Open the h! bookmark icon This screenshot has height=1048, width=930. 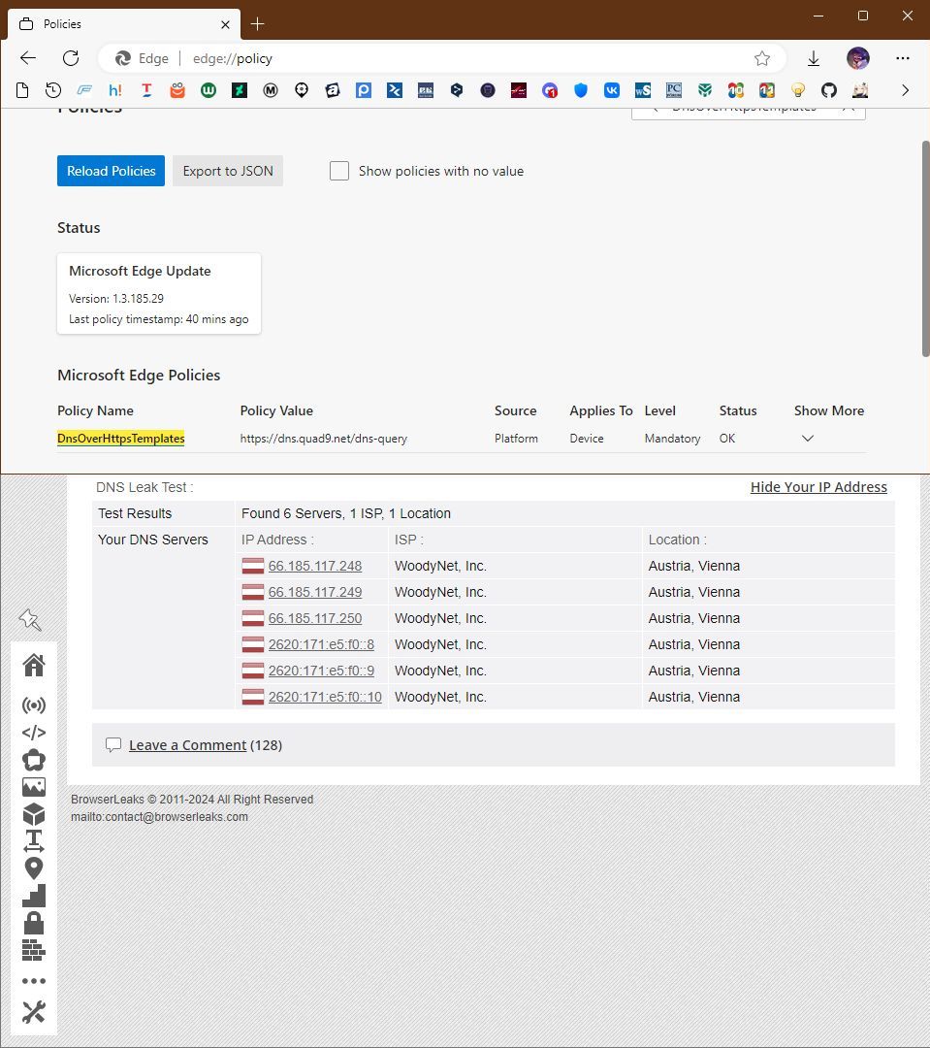[x=114, y=90]
